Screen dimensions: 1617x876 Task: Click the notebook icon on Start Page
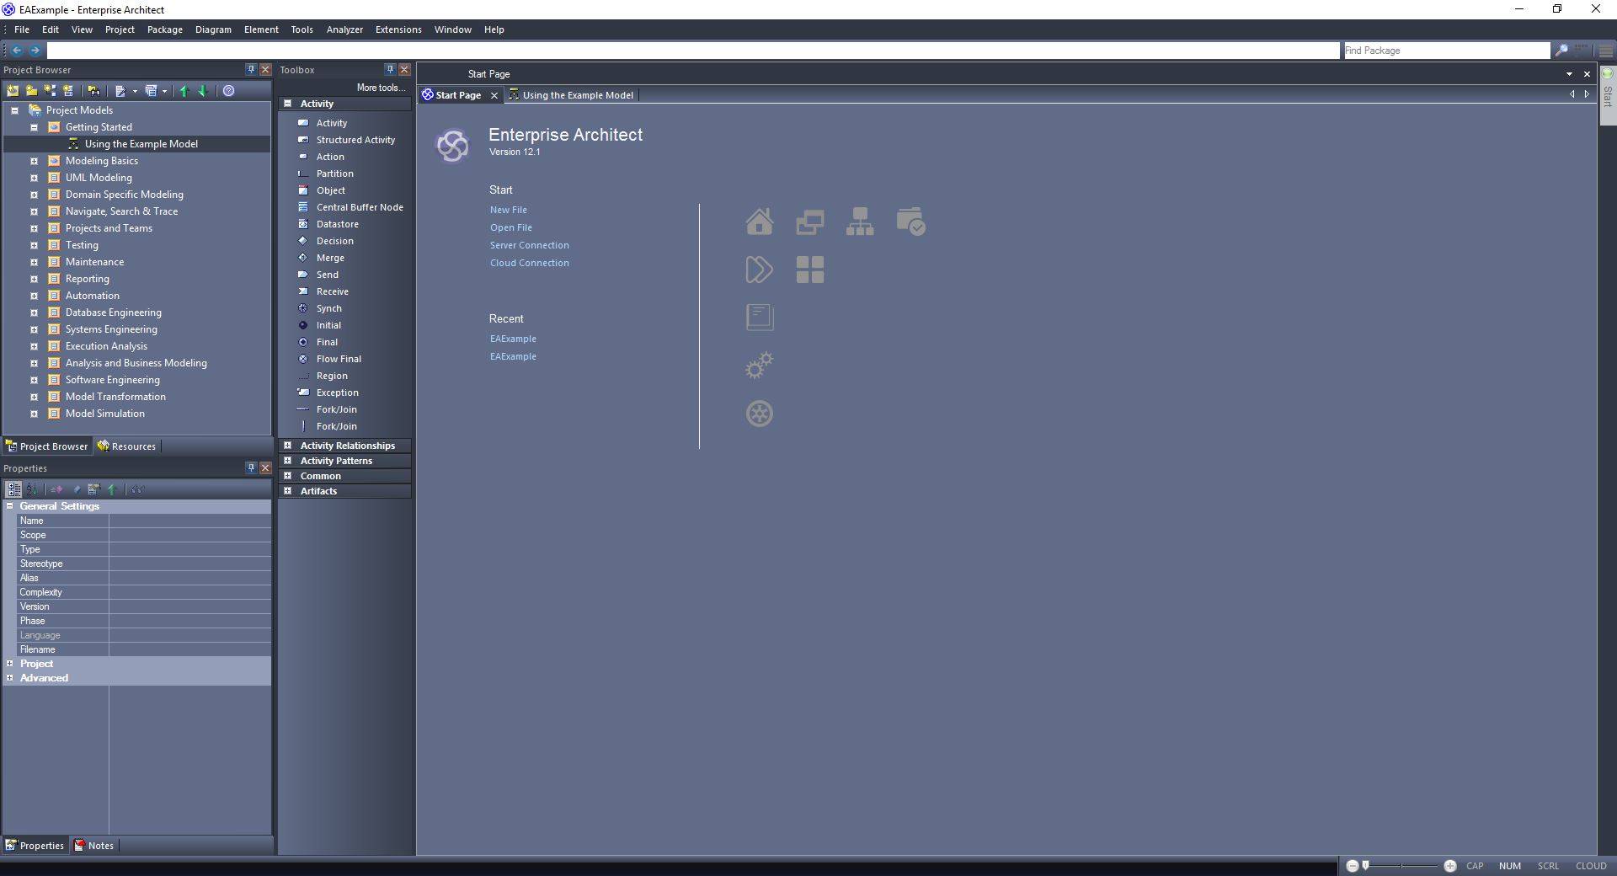coord(760,318)
